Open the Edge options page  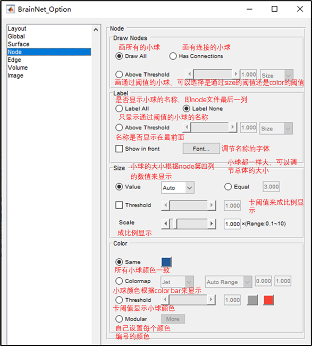point(49,60)
